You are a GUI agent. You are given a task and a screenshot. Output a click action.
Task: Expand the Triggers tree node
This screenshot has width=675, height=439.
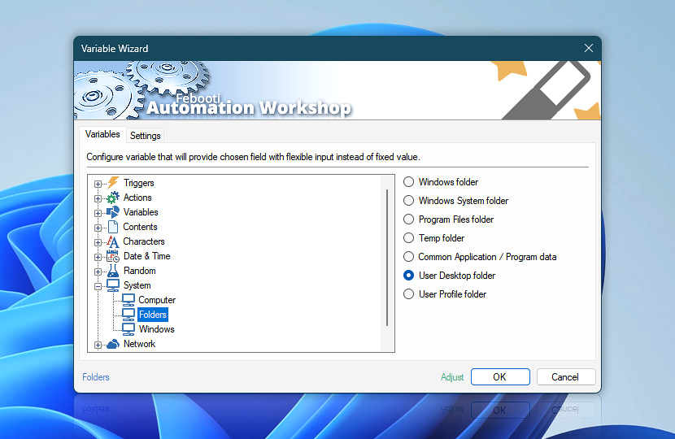pos(98,185)
